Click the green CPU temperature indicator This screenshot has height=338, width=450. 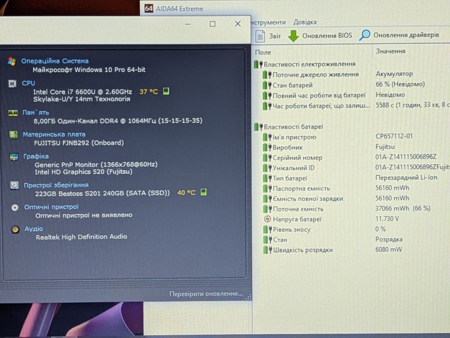tap(166, 91)
